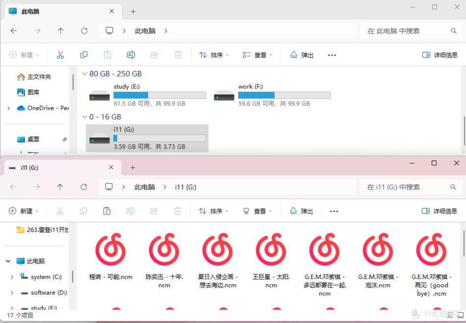Click search magnifier in i11 (G:) window
Image resolution: width=466 pixels, height=323 pixels.
pos(453,187)
